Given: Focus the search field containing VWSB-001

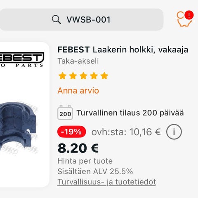Looking at the screenshot, I should [x=81, y=19].
